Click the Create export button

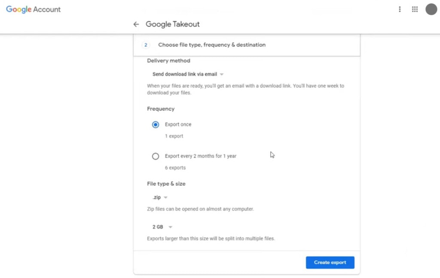coord(330,263)
